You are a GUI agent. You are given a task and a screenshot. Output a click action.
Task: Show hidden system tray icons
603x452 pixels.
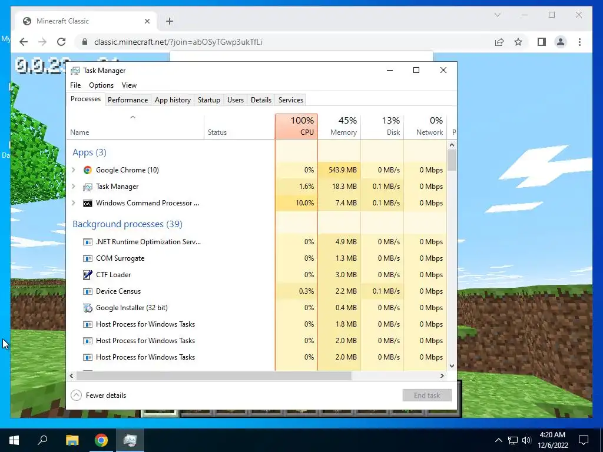coord(498,440)
